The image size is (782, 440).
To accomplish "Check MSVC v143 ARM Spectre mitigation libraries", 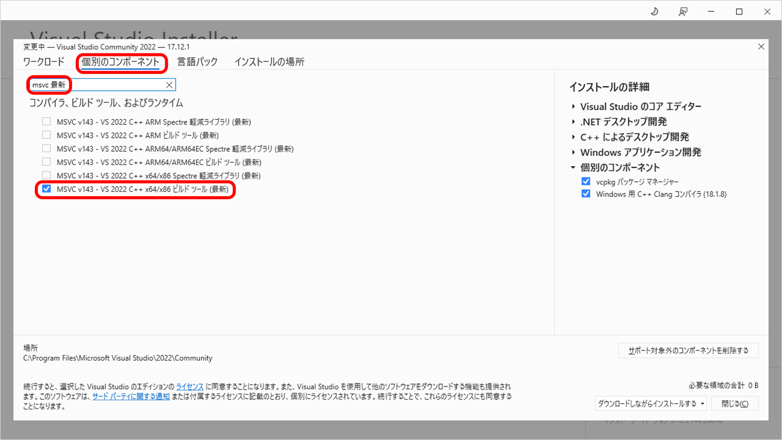I will pyautogui.click(x=46, y=122).
